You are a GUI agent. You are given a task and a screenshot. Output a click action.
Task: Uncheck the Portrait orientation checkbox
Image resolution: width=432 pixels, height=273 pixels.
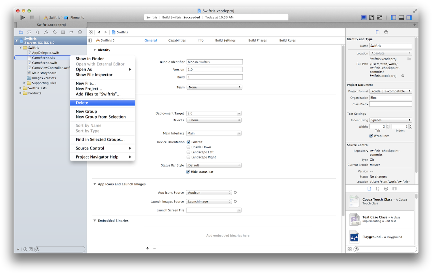coord(188,142)
